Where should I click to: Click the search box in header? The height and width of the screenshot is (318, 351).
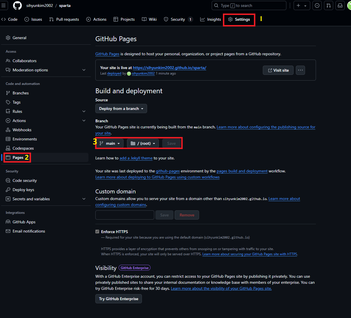(x=249, y=5)
